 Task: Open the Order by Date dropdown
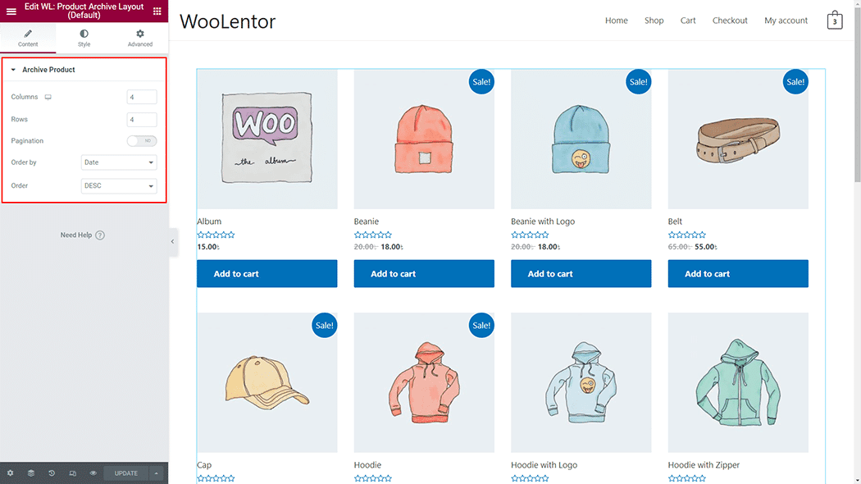pos(119,162)
